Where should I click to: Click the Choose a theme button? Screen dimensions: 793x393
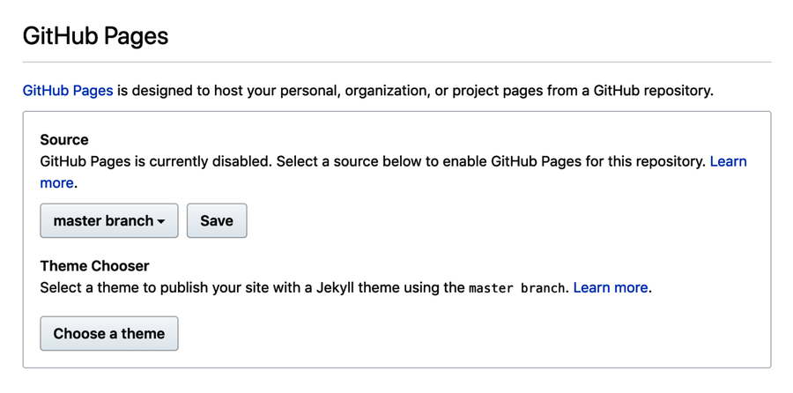point(109,333)
